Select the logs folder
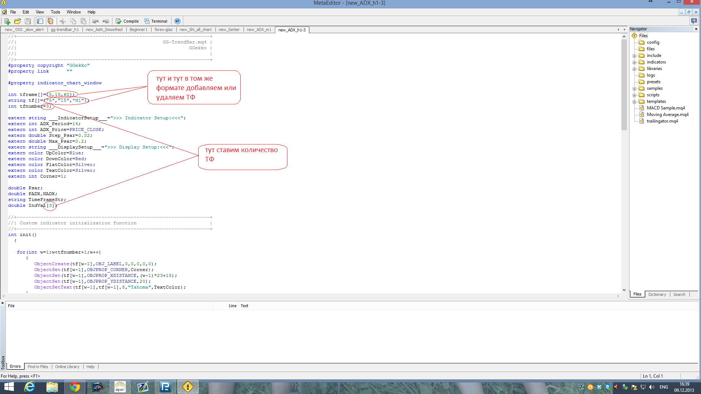Screen dimensions: 701x394 (x=651, y=75)
